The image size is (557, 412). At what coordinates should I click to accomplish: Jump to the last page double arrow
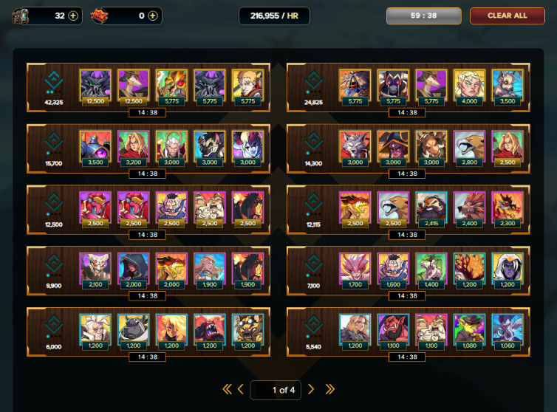330,390
